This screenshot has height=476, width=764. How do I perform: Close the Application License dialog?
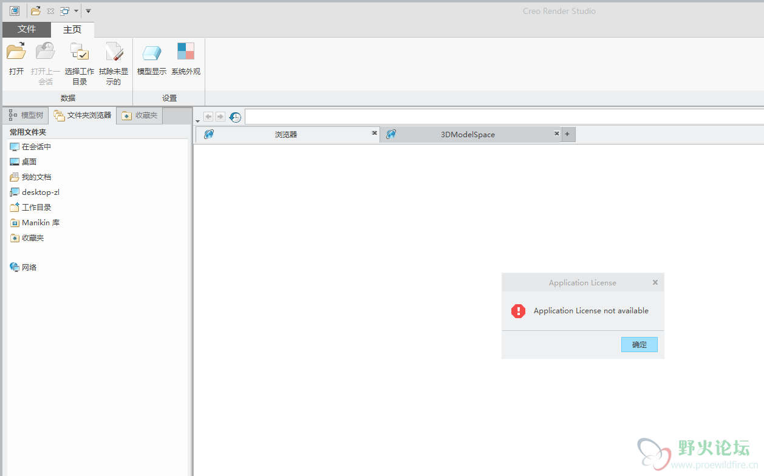point(655,282)
